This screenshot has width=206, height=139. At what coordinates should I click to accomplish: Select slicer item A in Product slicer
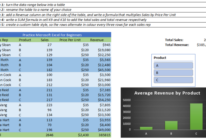pyautogui.click(x=173, y=66)
